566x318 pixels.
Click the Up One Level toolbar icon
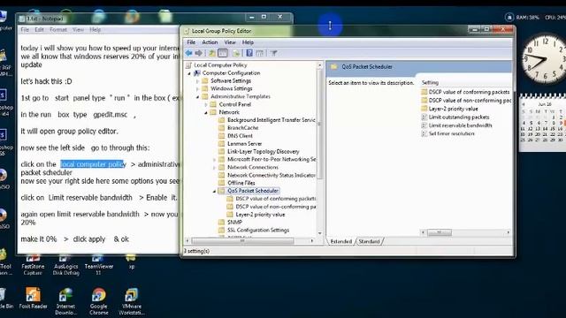[212, 53]
